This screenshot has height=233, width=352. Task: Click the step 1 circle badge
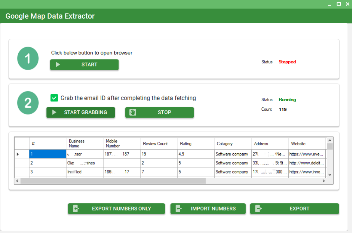pyautogui.click(x=28, y=58)
